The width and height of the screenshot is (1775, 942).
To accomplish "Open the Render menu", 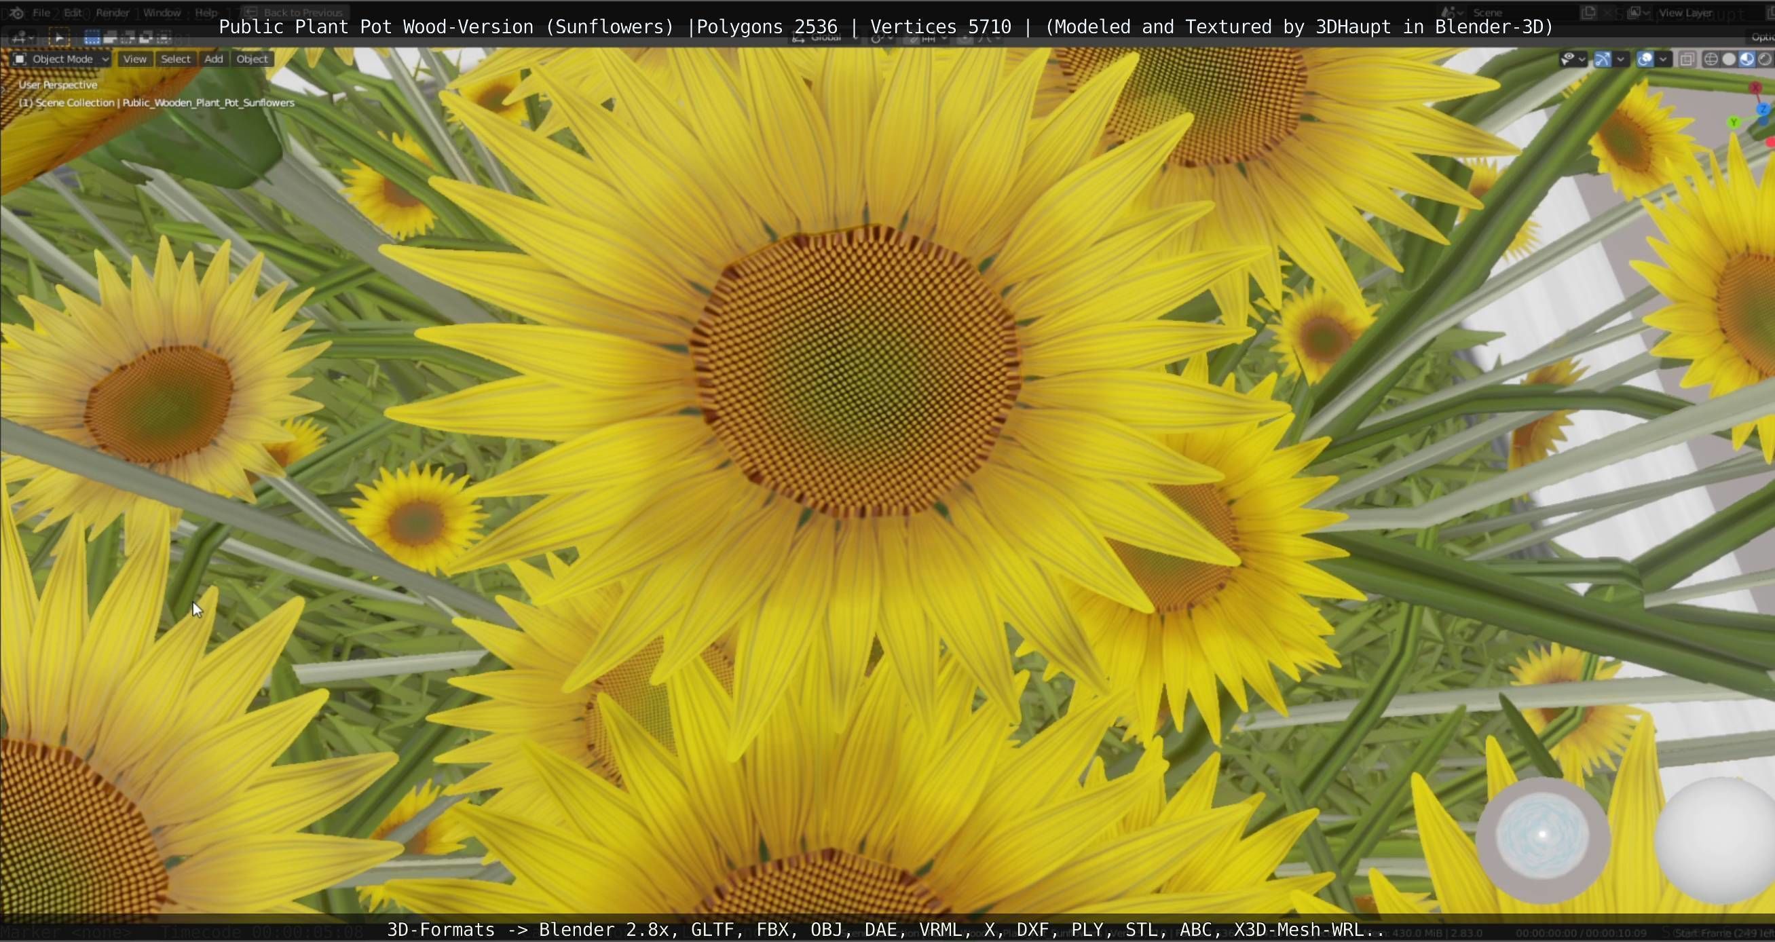I will point(112,12).
